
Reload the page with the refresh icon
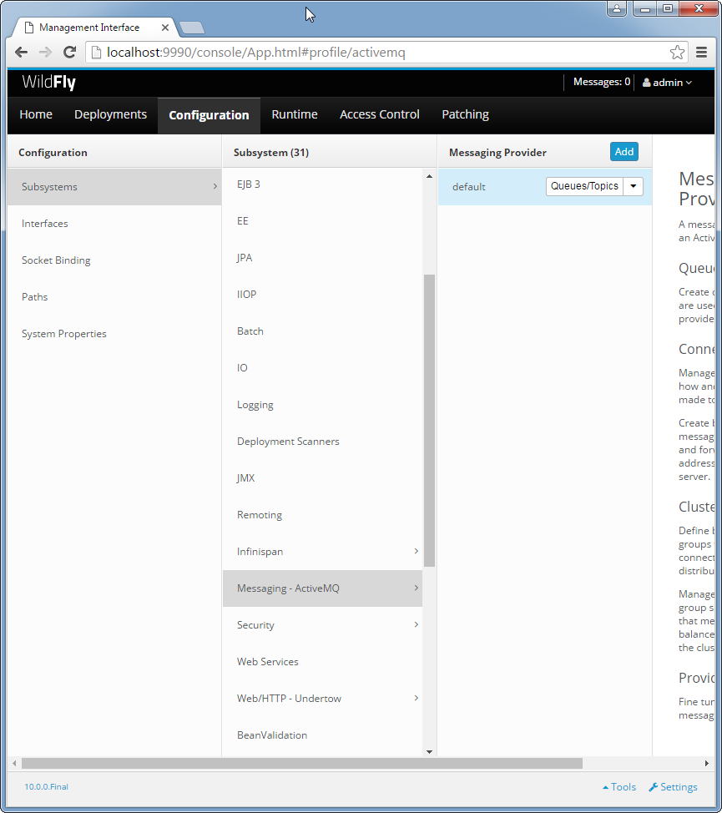(x=69, y=53)
